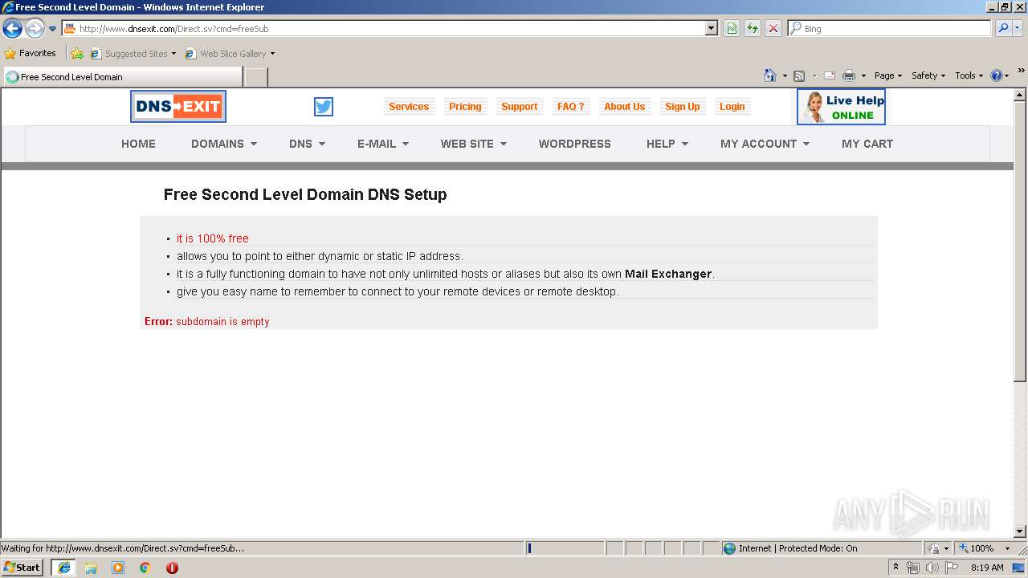Click the Pricing link
Image resolution: width=1028 pixels, height=578 pixels.
tap(465, 107)
